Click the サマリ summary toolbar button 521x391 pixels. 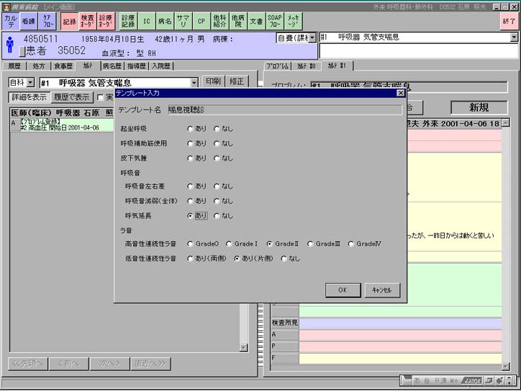click(x=183, y=22)
